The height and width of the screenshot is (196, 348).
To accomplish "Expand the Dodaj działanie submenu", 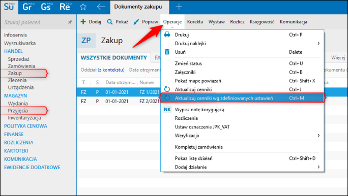I will [x=242, y=167].
